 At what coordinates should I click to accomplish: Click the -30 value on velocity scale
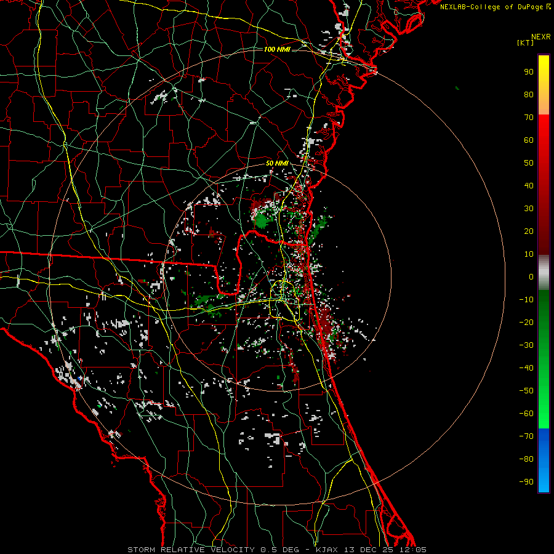(526, 345)
